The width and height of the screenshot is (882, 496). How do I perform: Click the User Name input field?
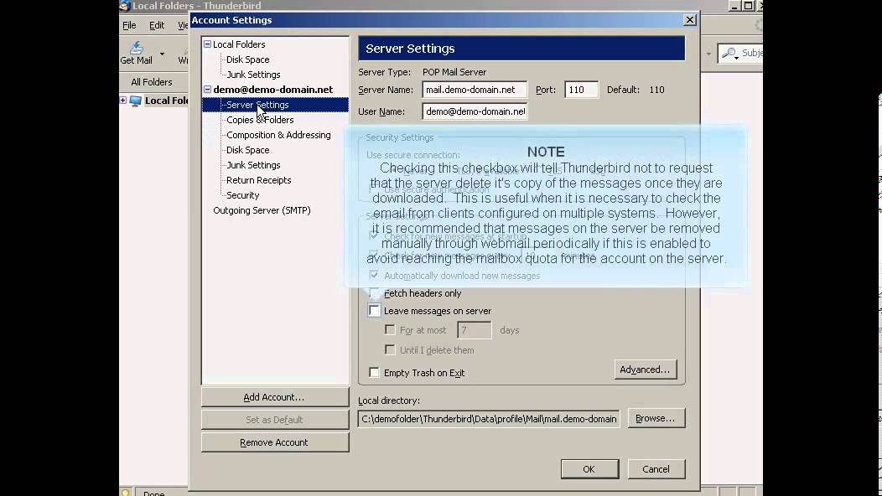[x=475, y=111]
